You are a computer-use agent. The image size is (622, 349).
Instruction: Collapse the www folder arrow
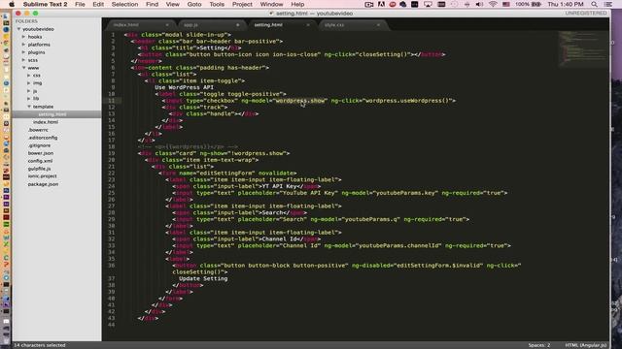pos(23,68)
